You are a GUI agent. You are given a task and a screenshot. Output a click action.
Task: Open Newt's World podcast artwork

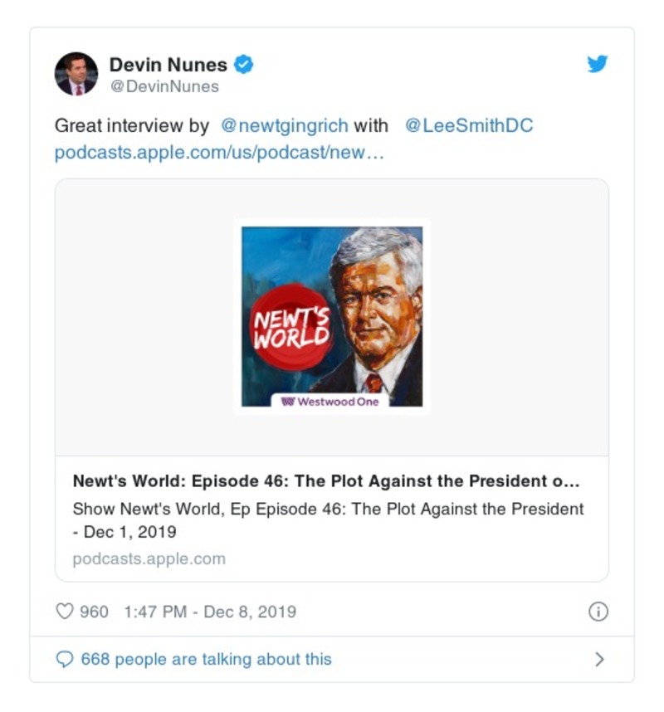pyautogui.click(x=332, y=316)
